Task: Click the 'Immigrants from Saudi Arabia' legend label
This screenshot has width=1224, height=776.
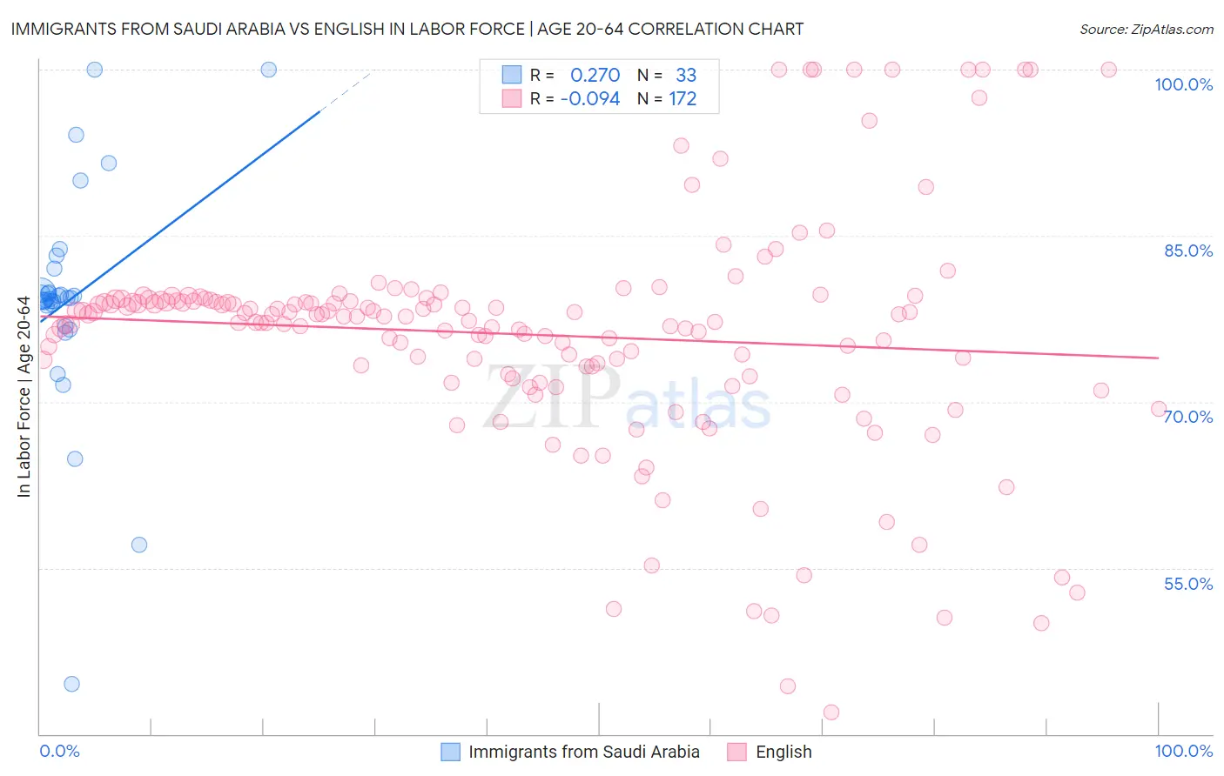Action: click(583, 752)
